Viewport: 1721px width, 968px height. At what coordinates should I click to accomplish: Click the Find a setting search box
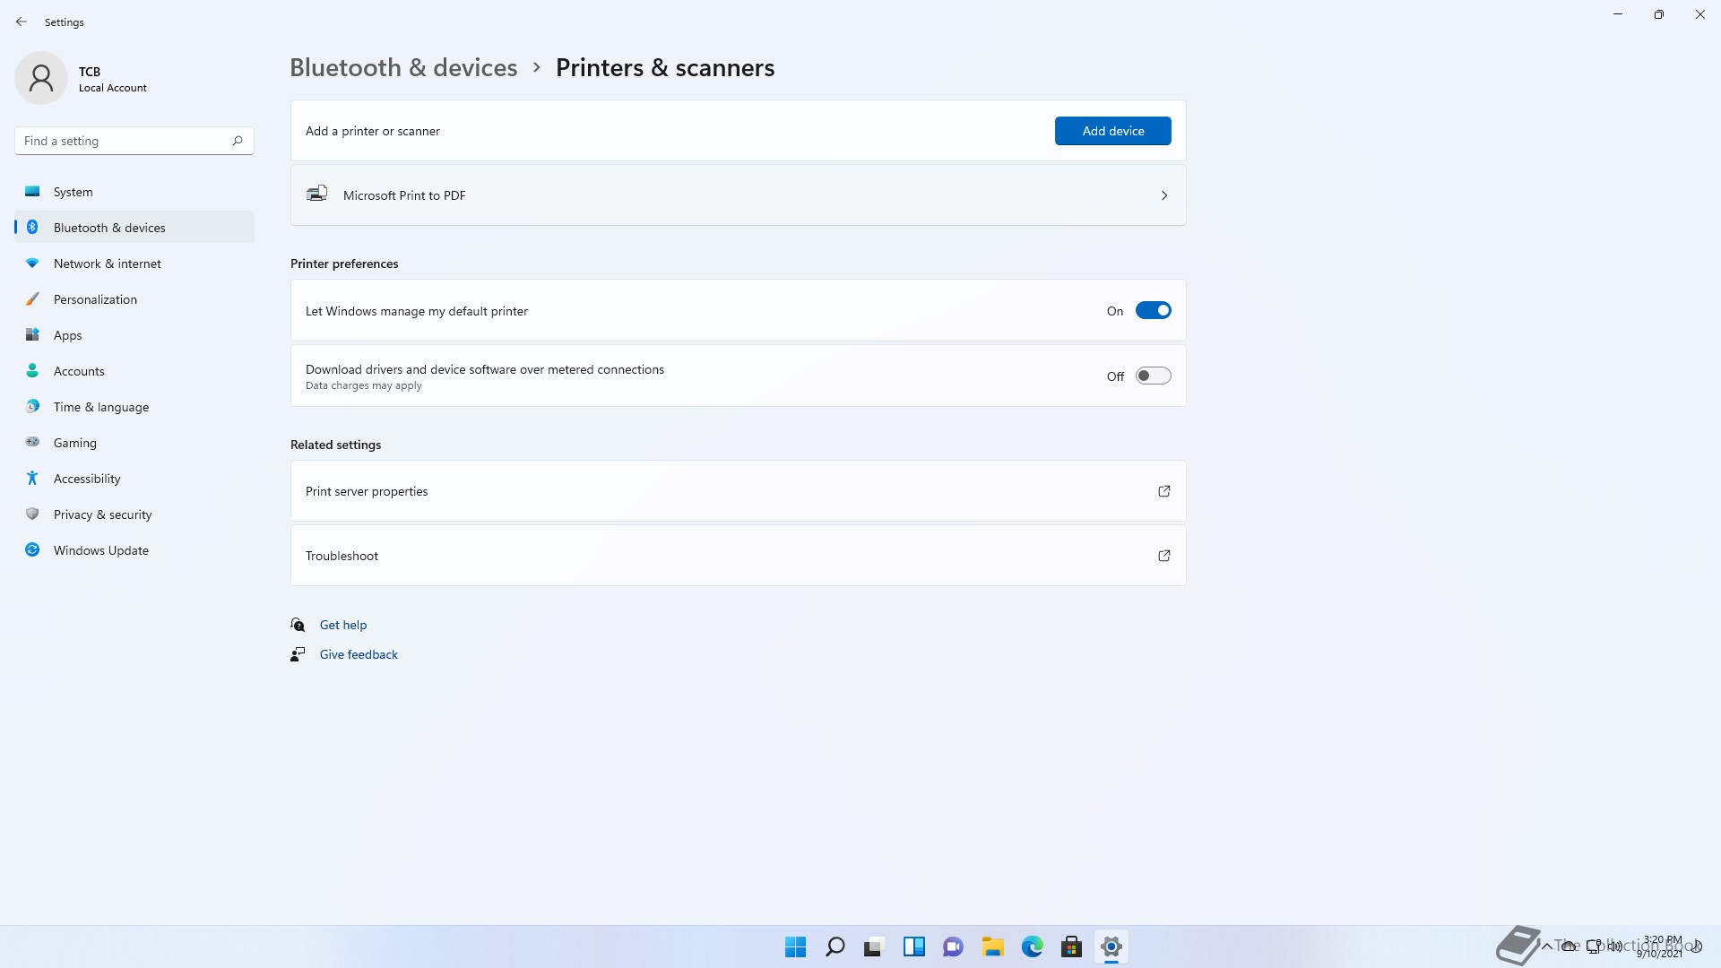click(134, 141)
